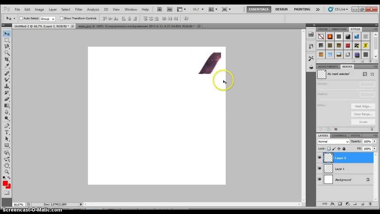Select the Horizontal Type tool
Viewport: 380px width, 214px height.
pos(7,132)
